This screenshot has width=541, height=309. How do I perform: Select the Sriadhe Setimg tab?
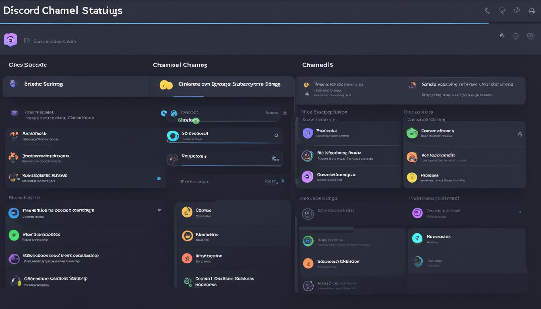pyautogui.click(x=43, y=84)
